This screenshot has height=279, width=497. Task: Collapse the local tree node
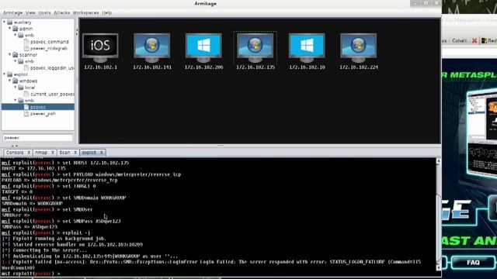[15, 87]
